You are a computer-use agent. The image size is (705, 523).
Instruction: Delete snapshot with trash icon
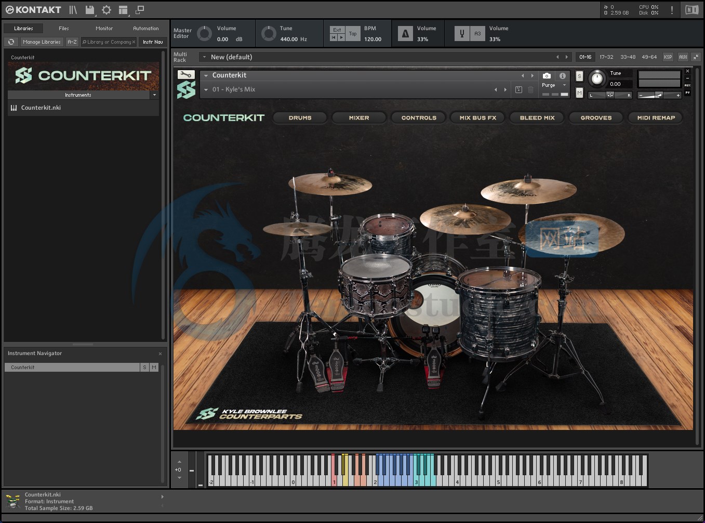530,89
